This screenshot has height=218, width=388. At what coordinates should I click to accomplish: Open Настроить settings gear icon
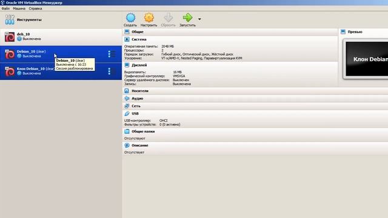(x=149, y=18)
